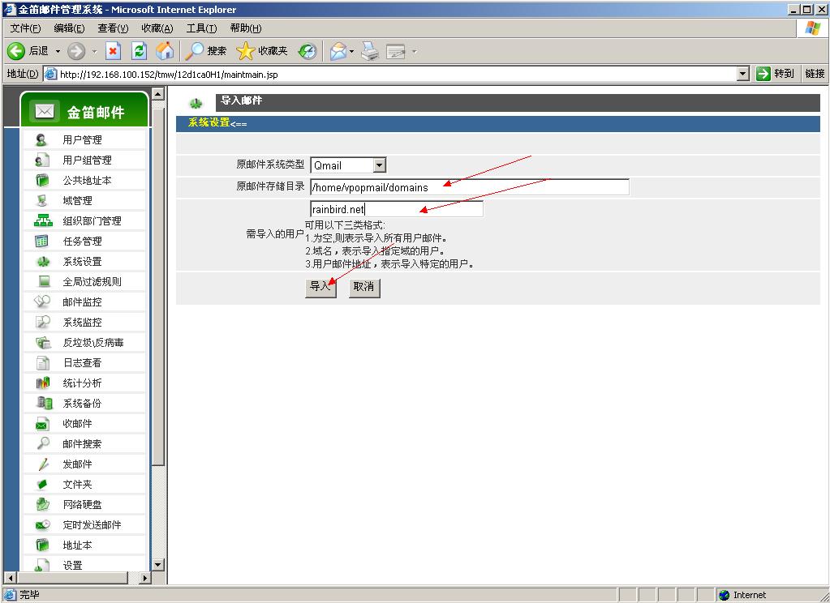Screen dimensions: 830x603
Task: Click the 地址本 sidebar link
Action: click(77, 545)
